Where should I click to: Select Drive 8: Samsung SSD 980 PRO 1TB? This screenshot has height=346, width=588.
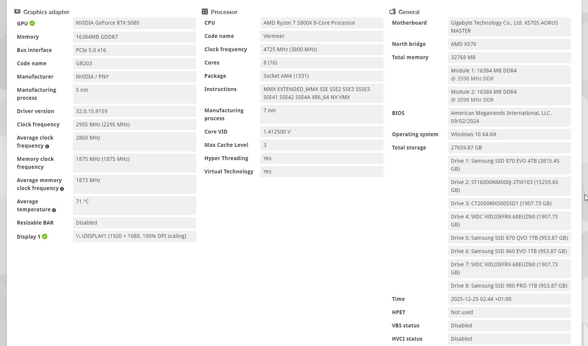[509, 286]
